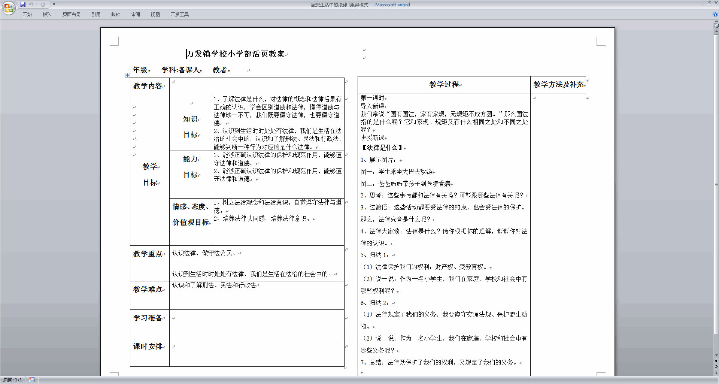Click the line 6、归纳 2：
Viewport: 719px width, 384px height.
coord(375,303)
